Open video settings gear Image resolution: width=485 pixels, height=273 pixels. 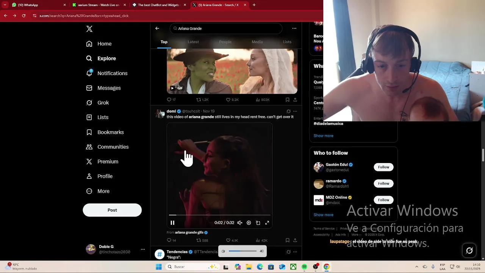pos(249,223)
